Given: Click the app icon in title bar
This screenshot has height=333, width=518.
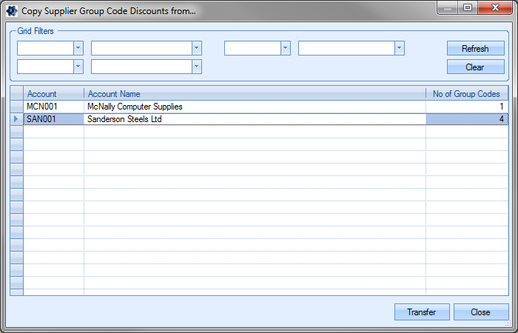Looking at the screenshot, I should (12, 12).
